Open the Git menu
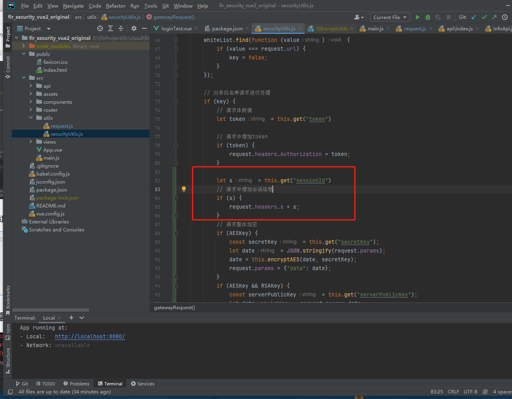Image resolution: width=512 pixels, height=399 pixels. pyautogui.click(x=165, y=6)
